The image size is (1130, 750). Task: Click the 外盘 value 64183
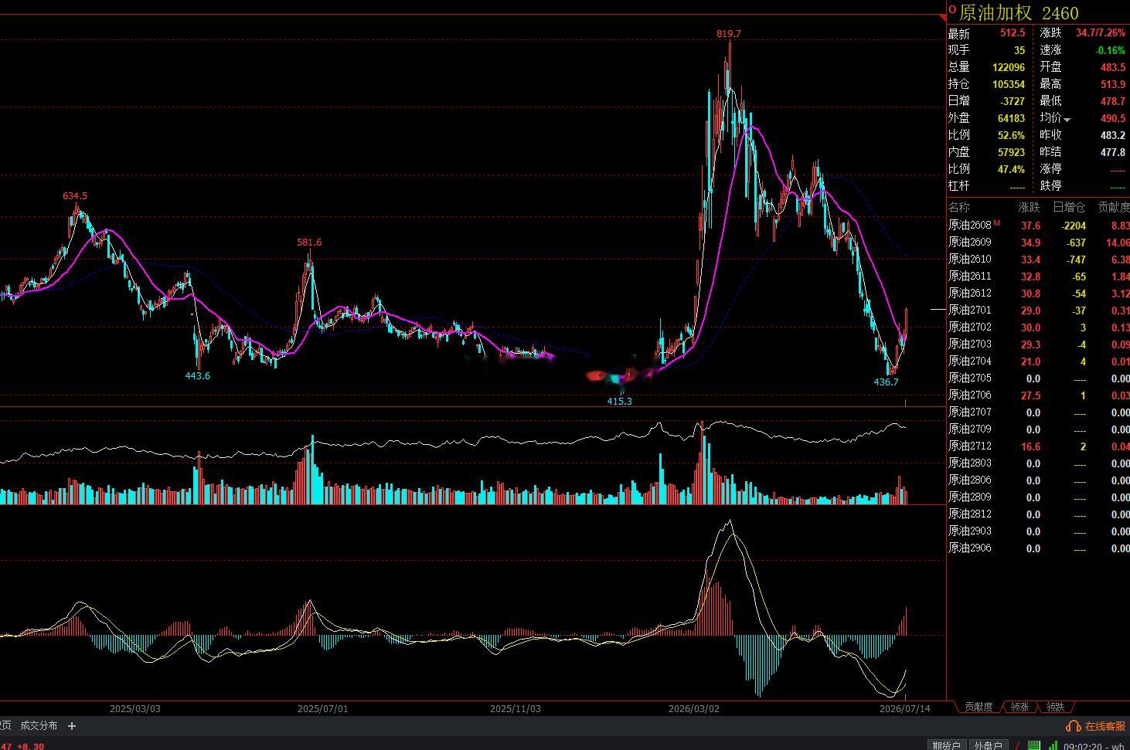[x=1011, y=118]
